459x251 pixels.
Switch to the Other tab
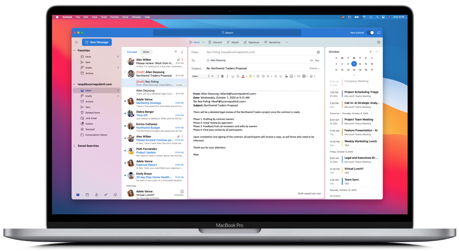point(146,52)
